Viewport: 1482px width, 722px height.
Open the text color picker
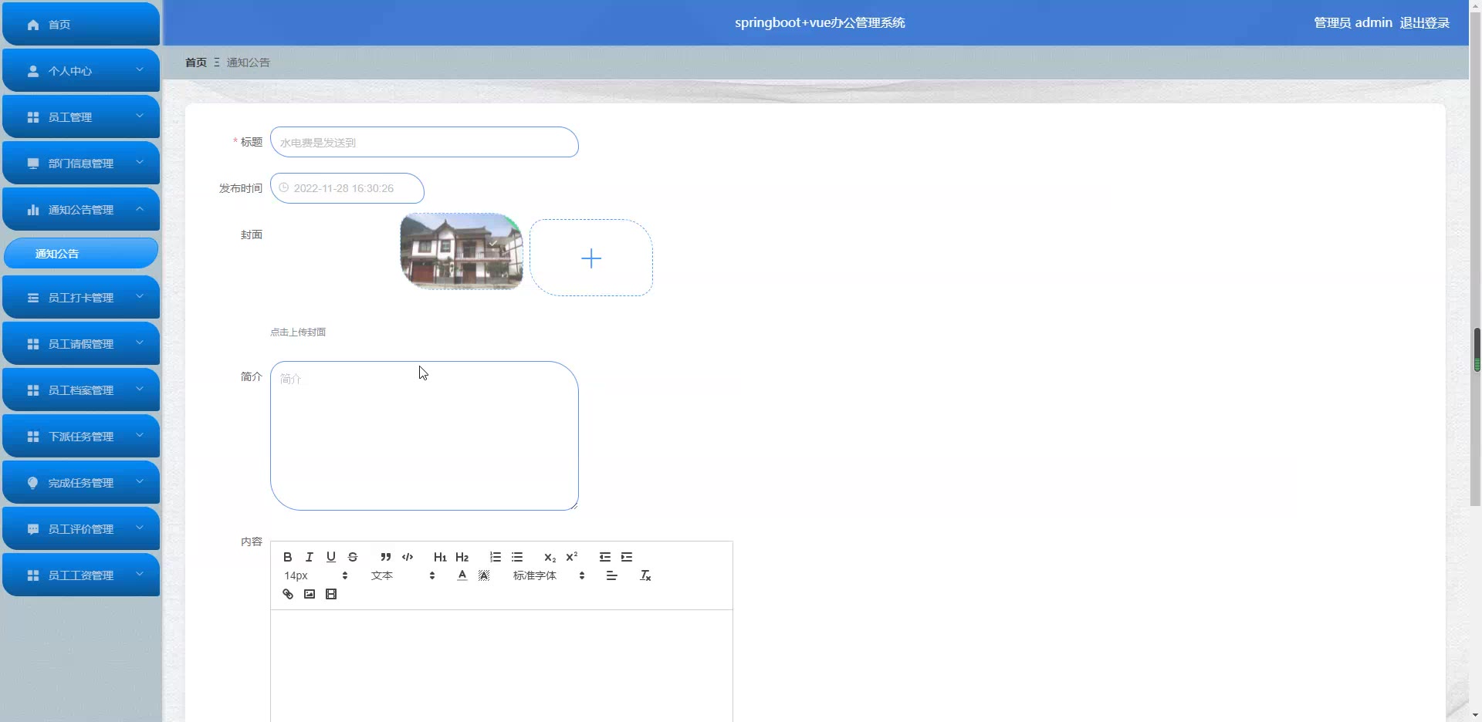(x=462, y=575)
